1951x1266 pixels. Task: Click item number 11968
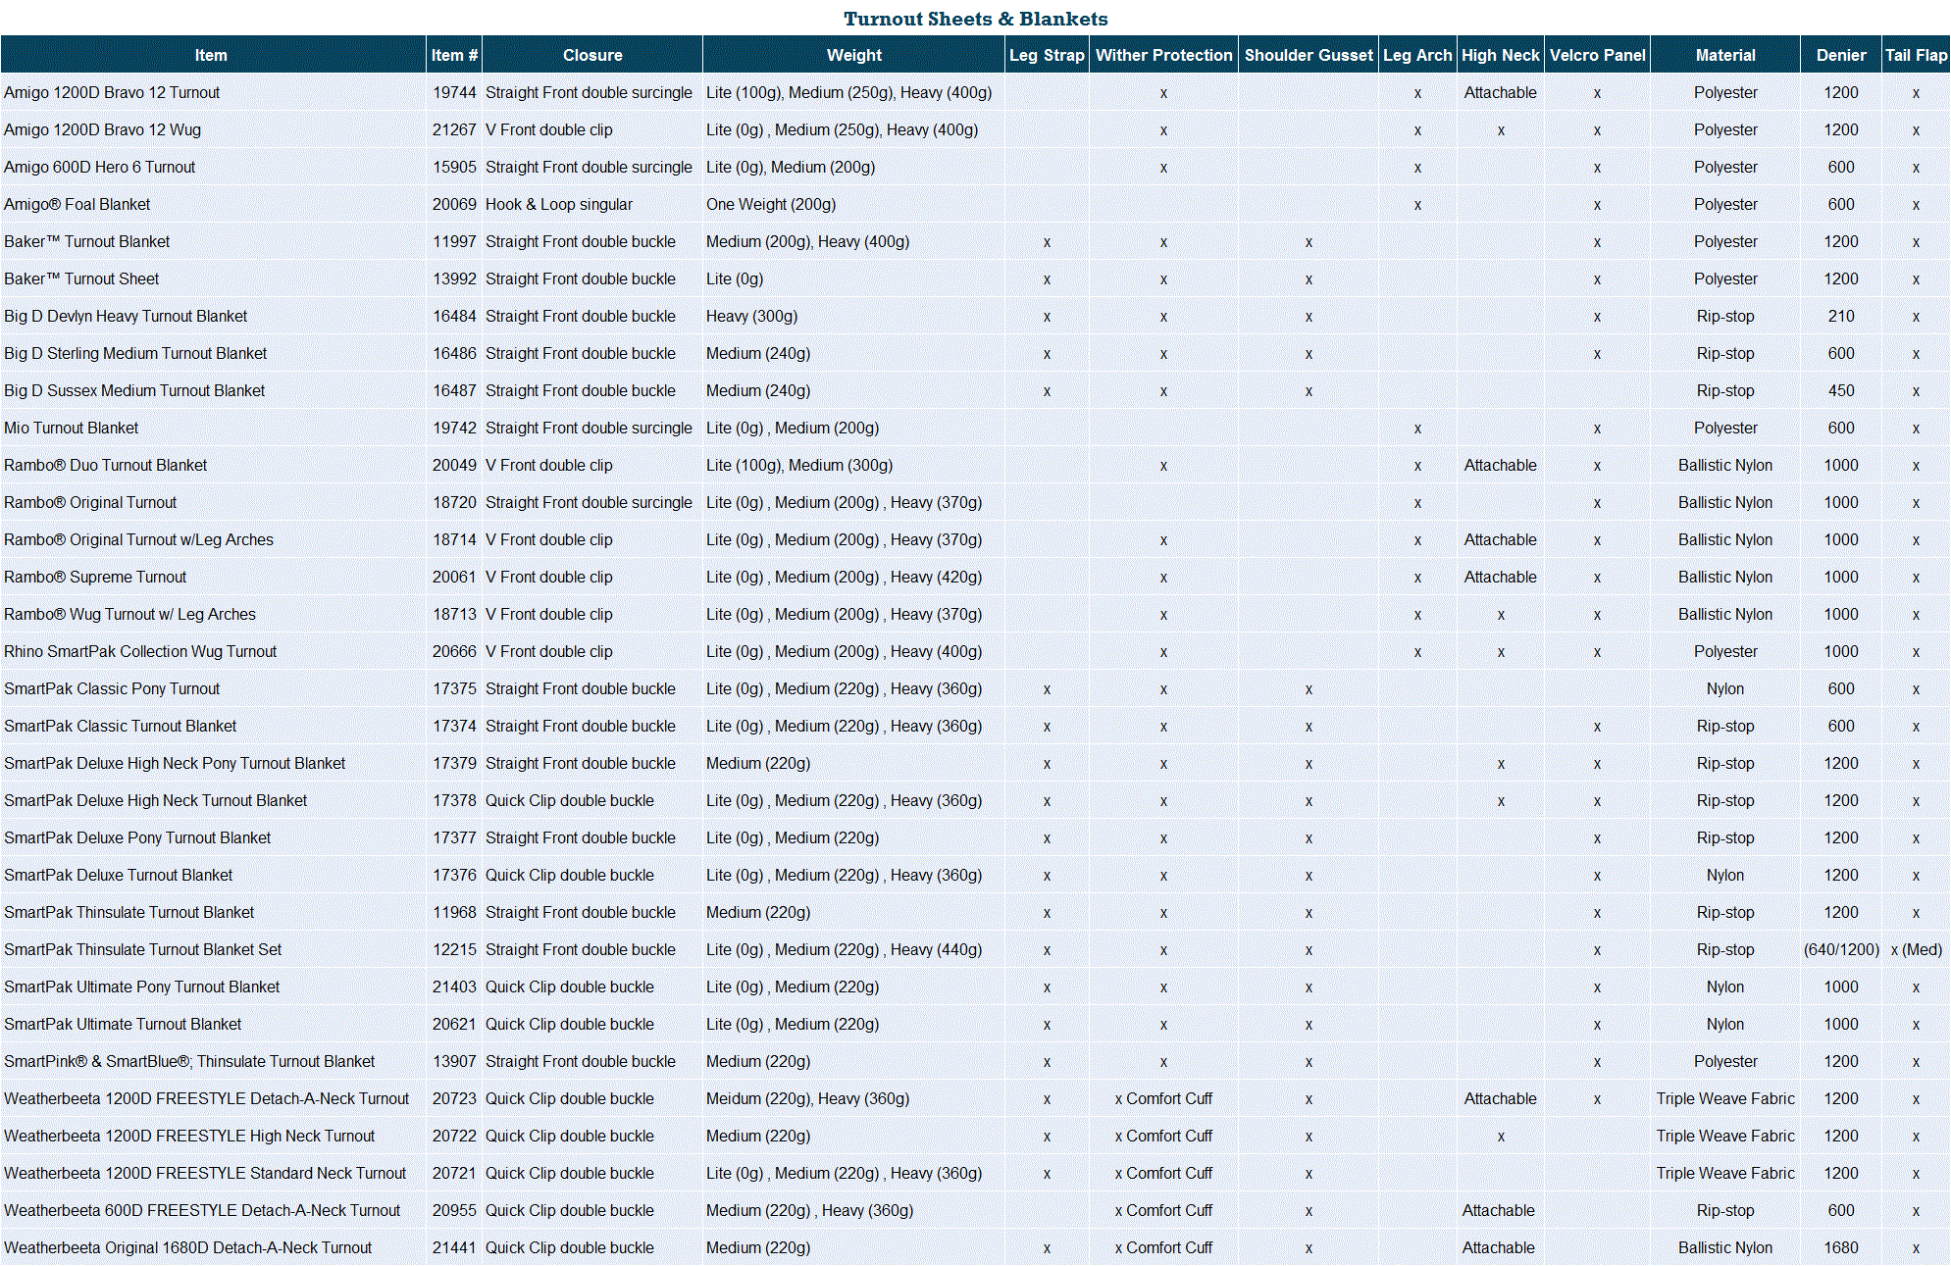click(454, 912)
